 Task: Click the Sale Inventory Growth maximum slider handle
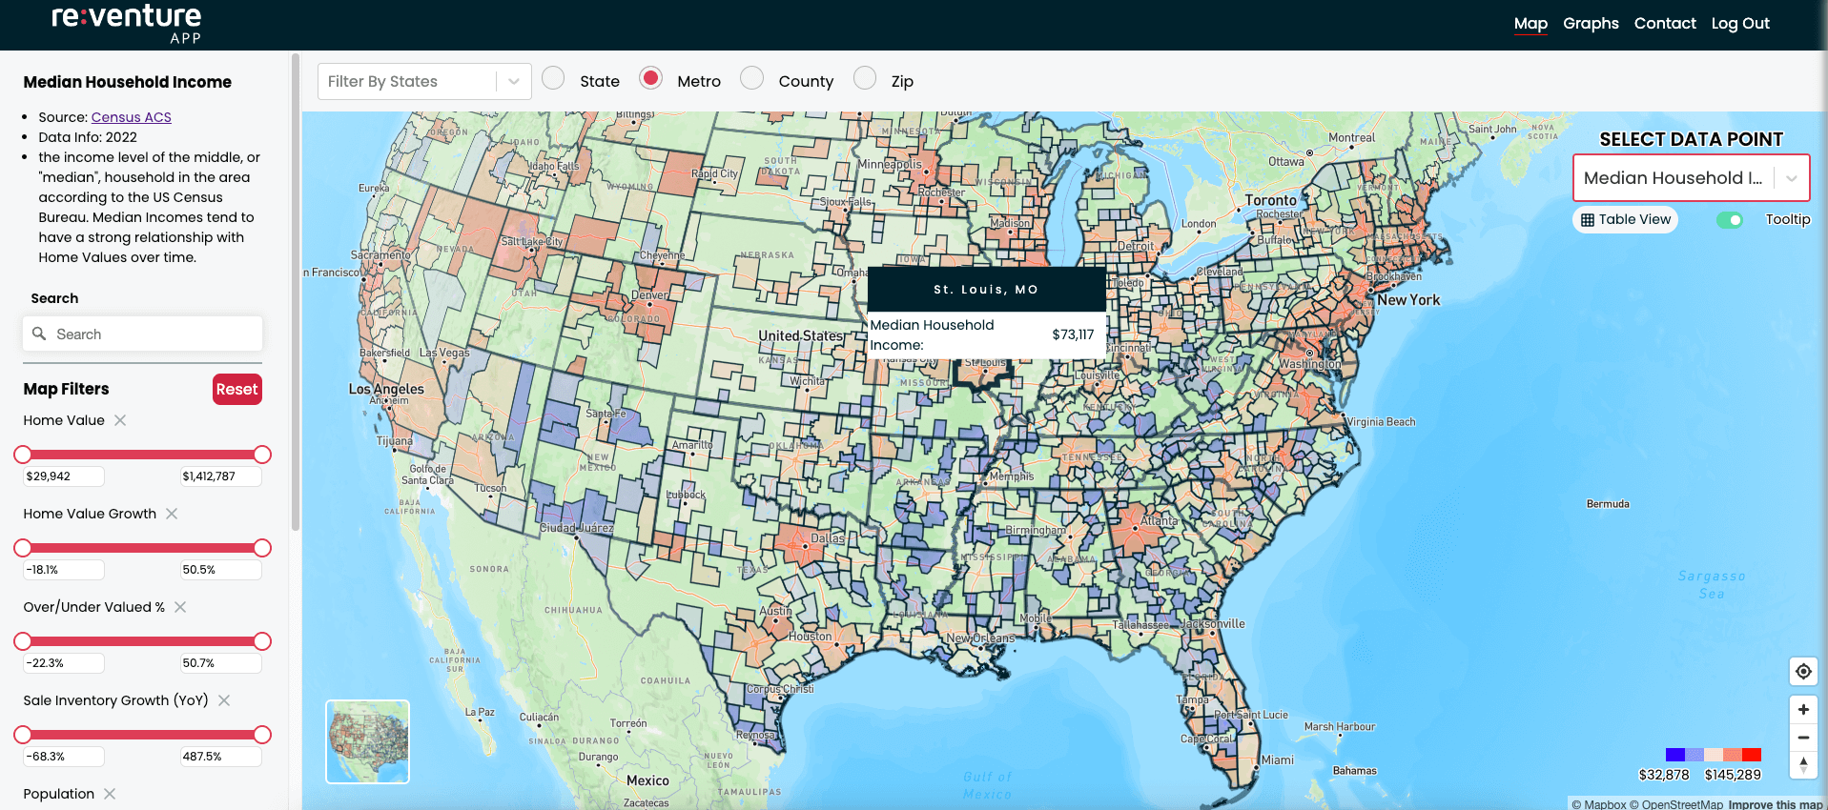pos(262,735)
